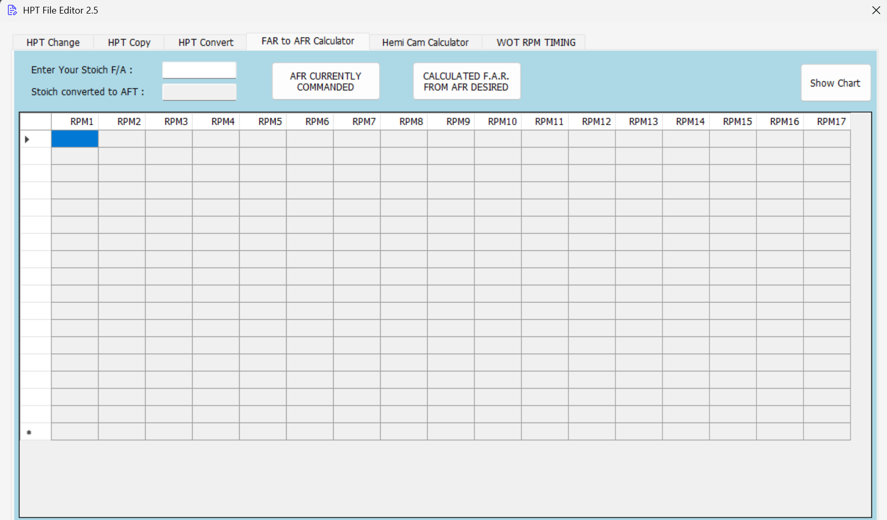
Task: Switch to the HPT Convert tab
Action: 205,42
